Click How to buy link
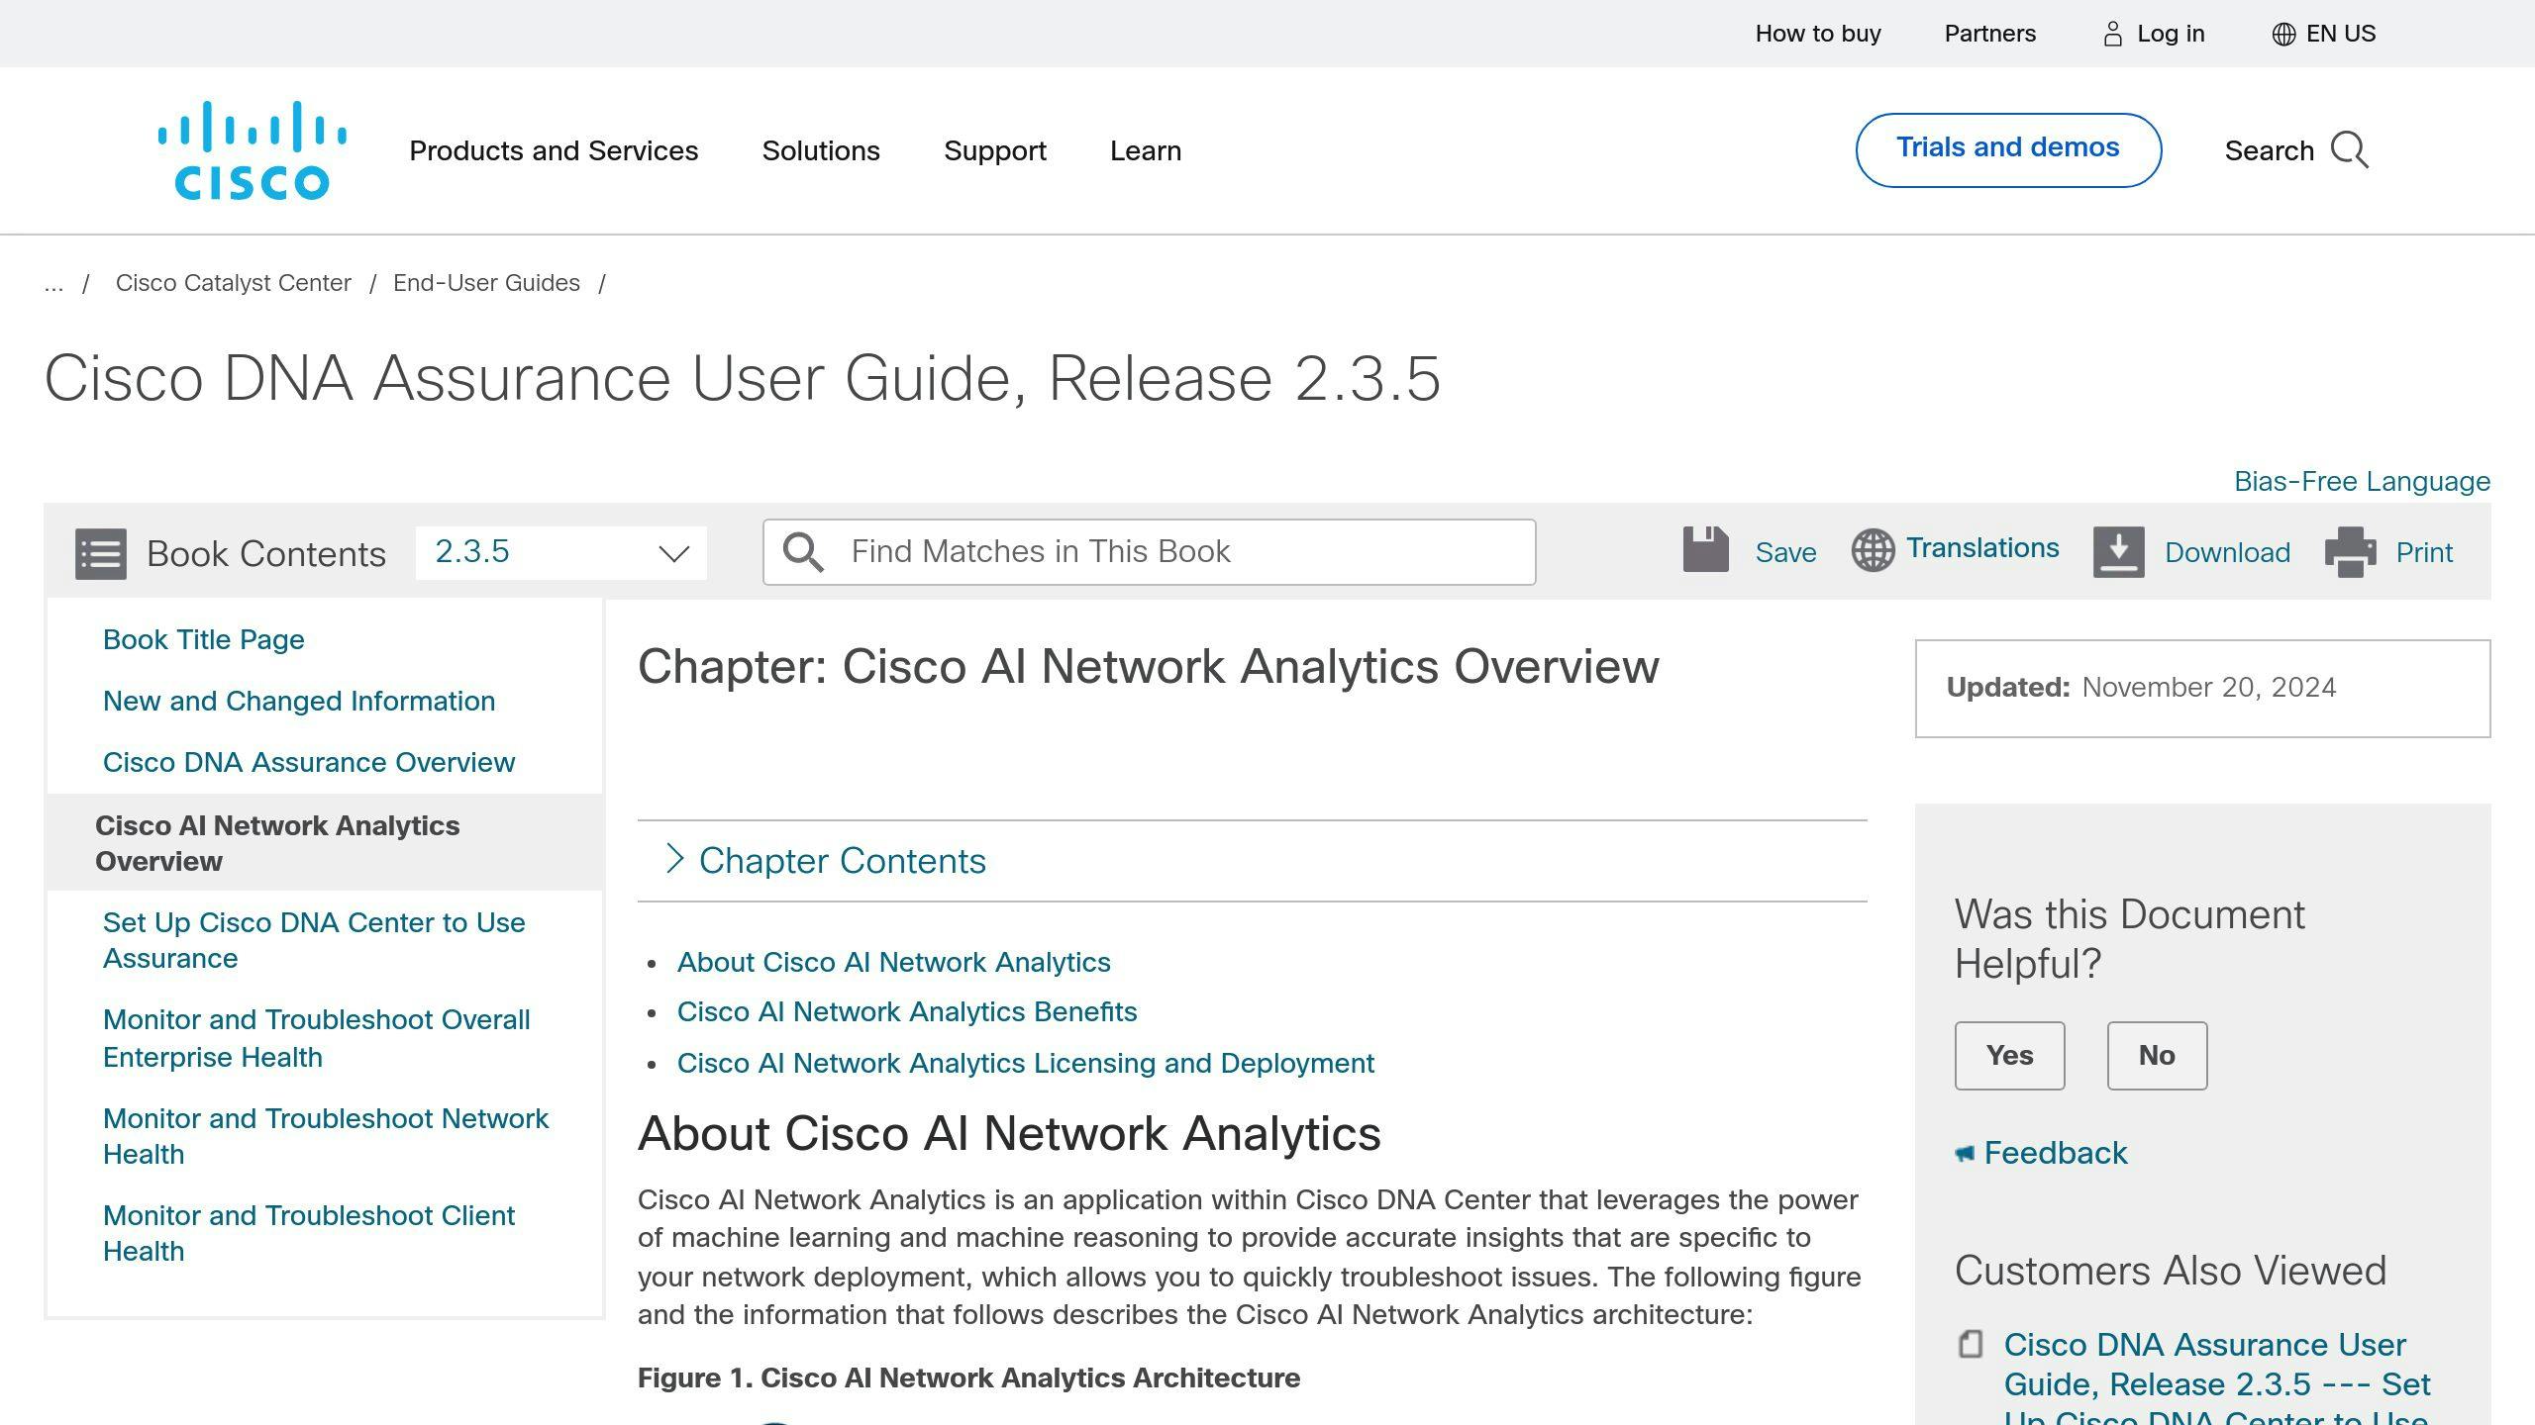This screenshot has height=1425, width=2535. 1818,34
